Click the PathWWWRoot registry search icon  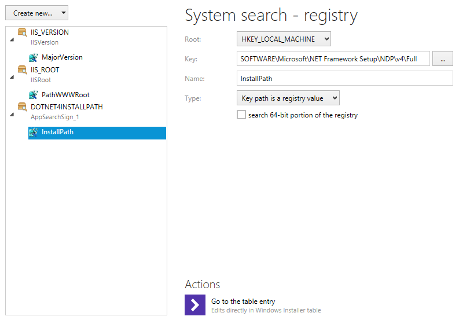(x=34, y=95)
